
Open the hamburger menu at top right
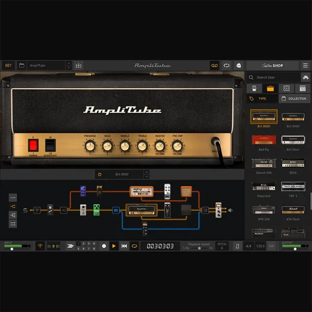tap(305, 65)
